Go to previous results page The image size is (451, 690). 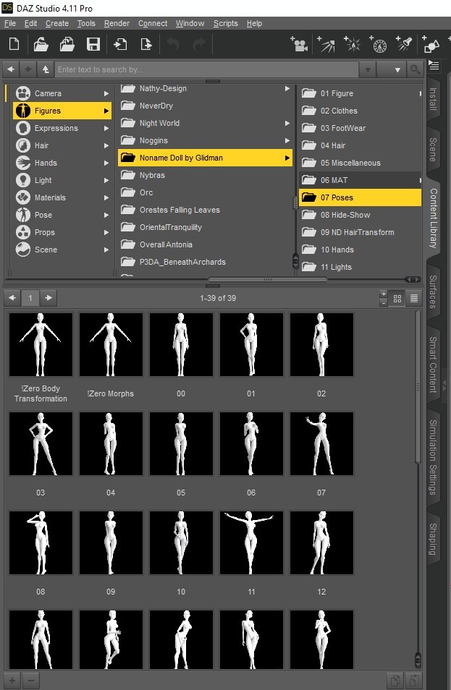12,298
